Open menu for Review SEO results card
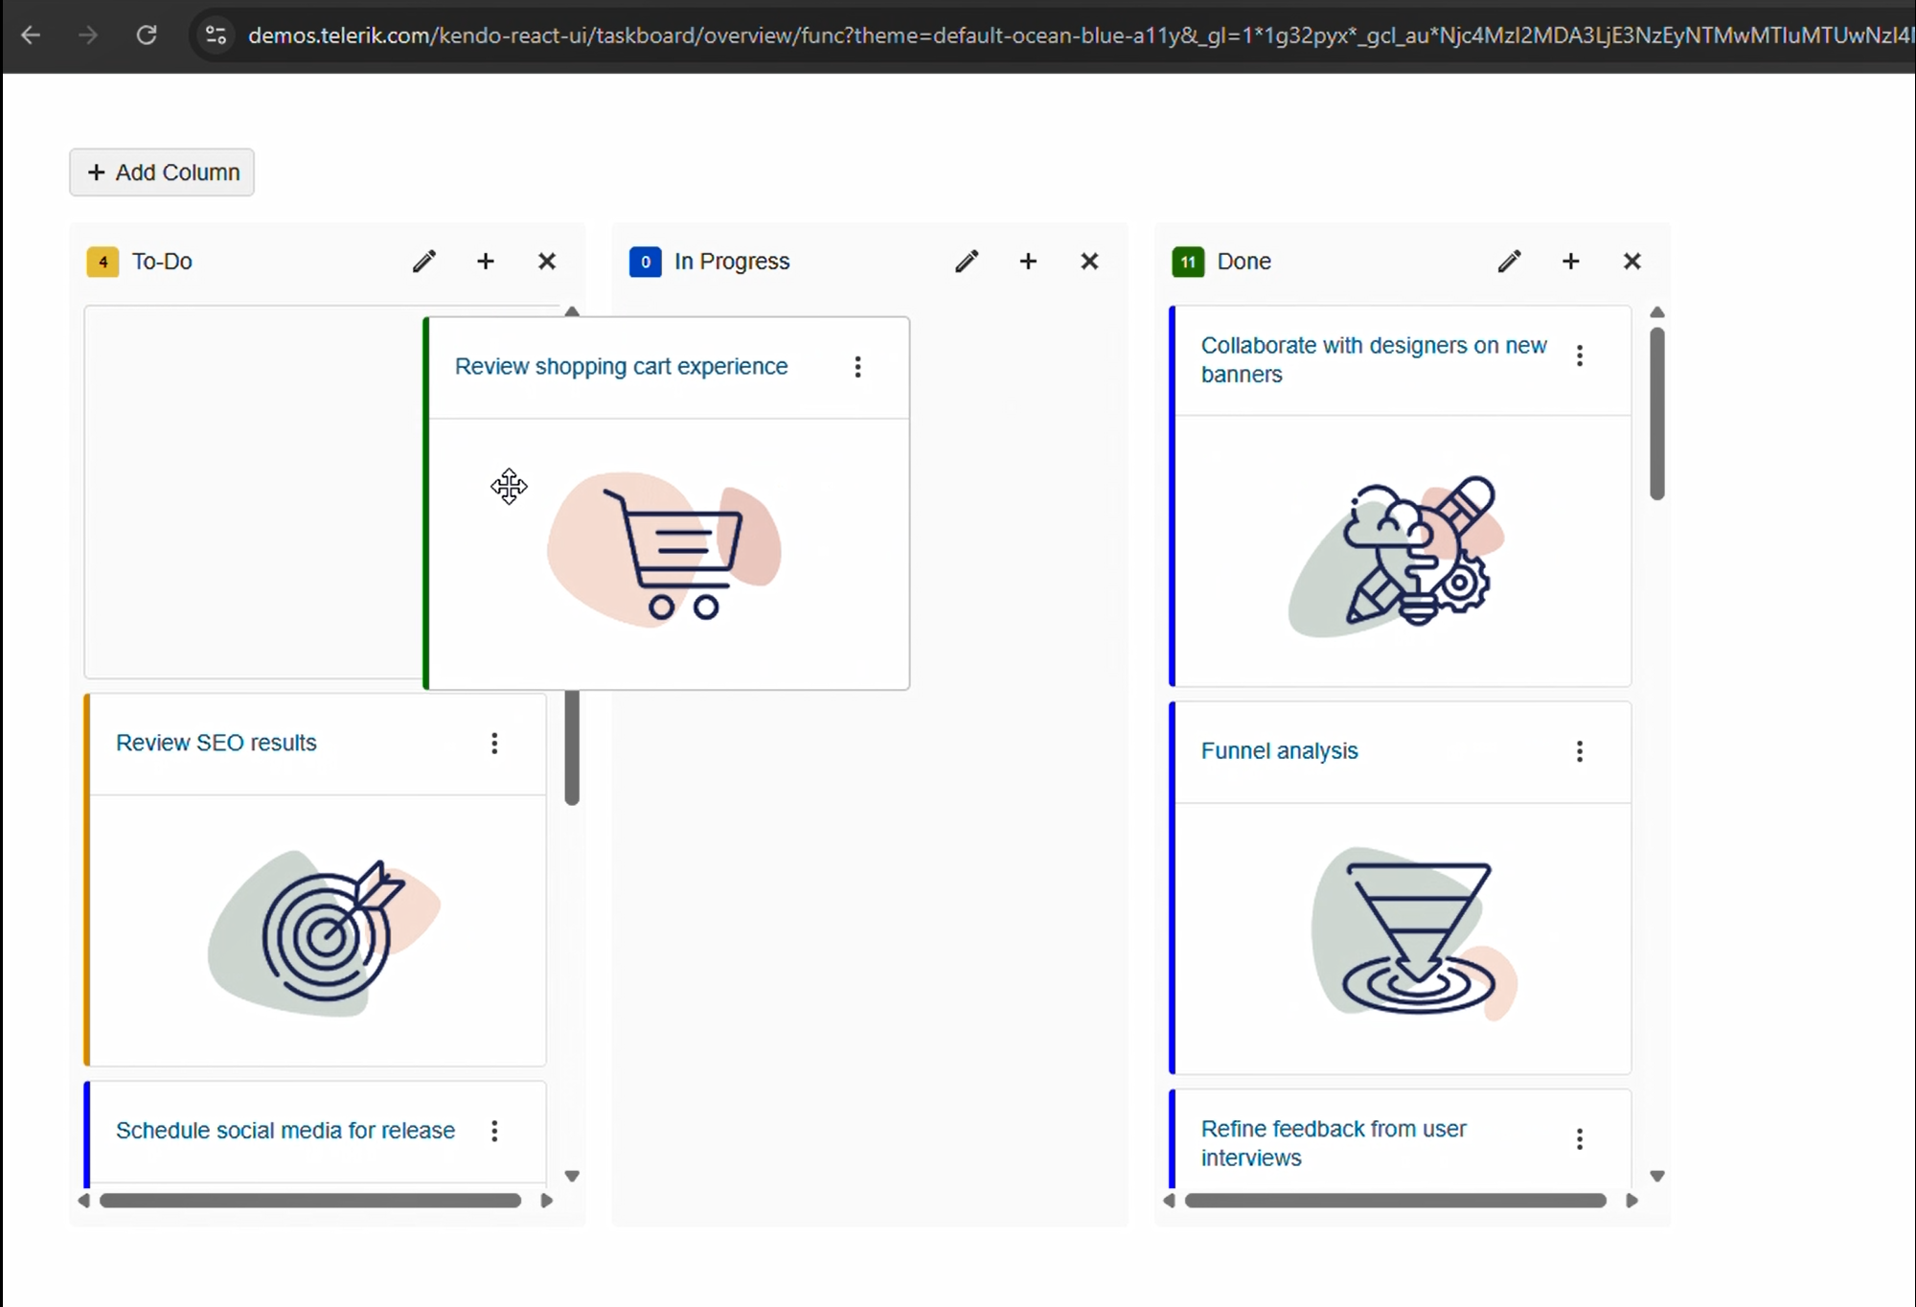Viewport: 1916px width, 1307px height. click(494, 744)
